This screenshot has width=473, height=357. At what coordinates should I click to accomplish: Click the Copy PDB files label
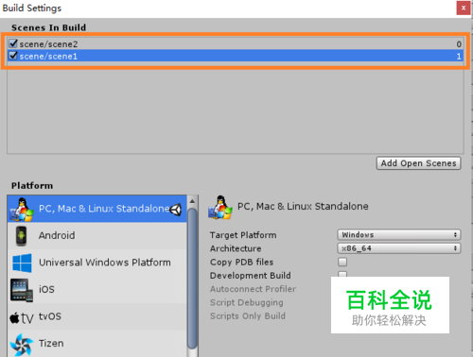tap(241, 262)
